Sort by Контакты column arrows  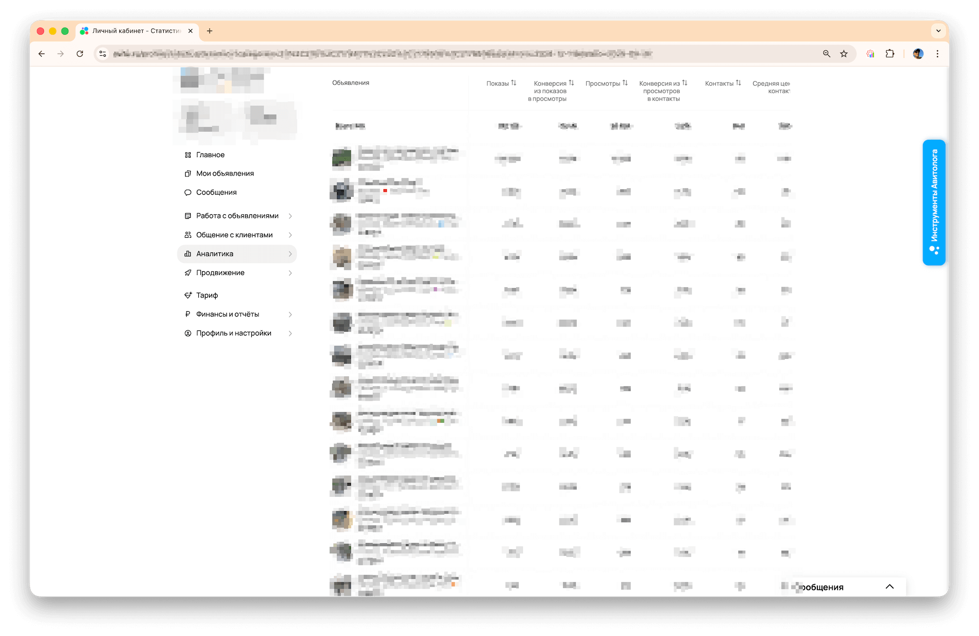738,83
